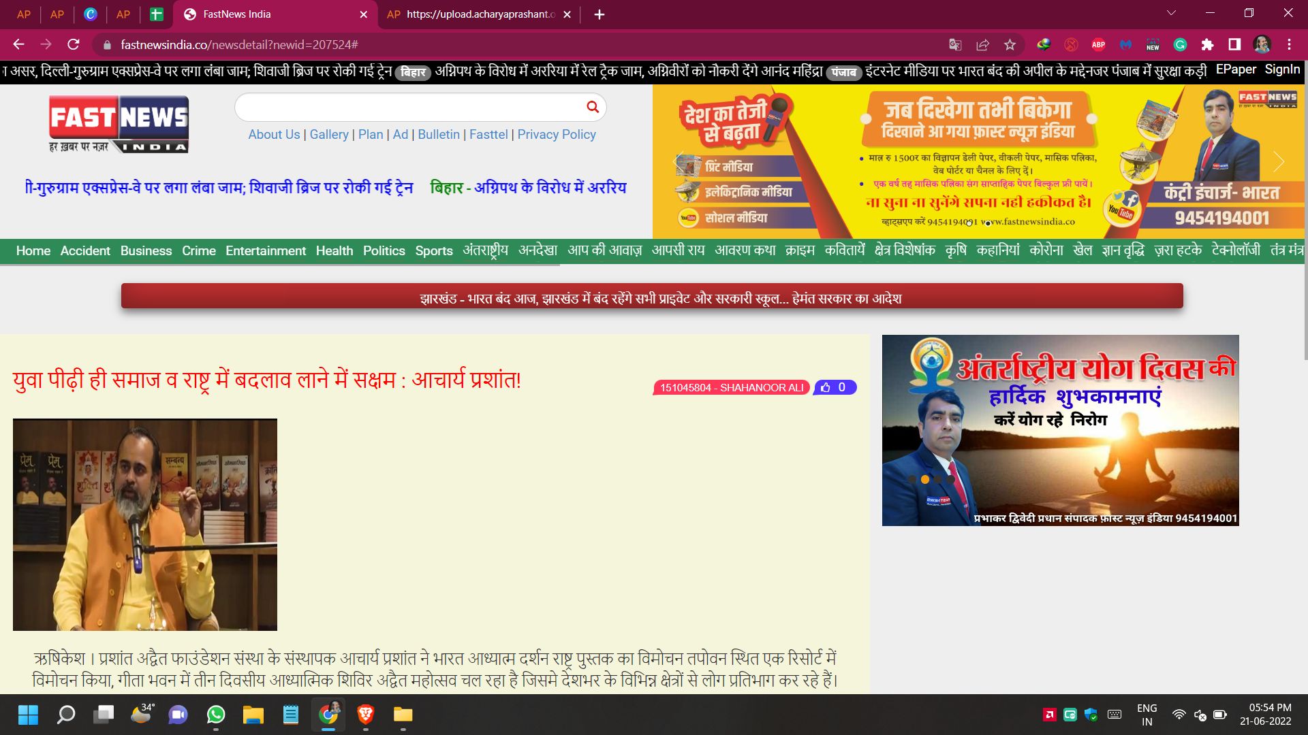This screenshot has height=735, width=1308.
Task: Toggle the browser side panel icon
Action: pyautogui.click(x=1234, y=45)
